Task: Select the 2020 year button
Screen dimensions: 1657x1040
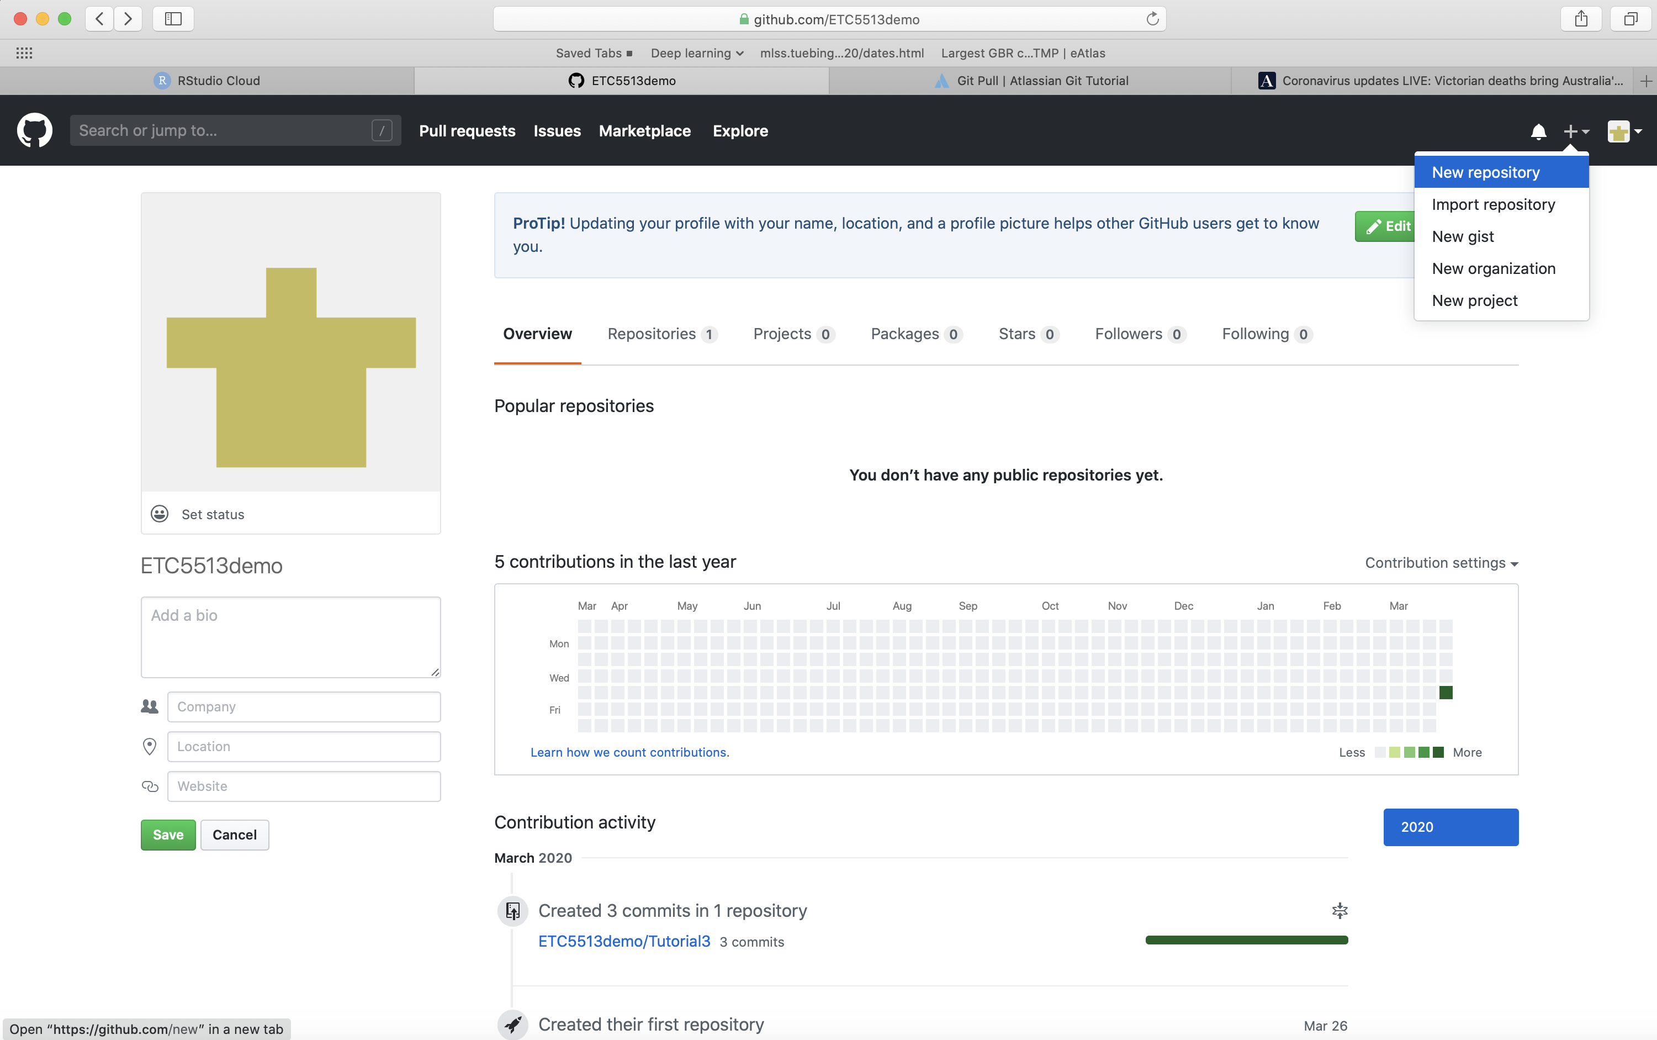Action: [x=1450, y=827]
